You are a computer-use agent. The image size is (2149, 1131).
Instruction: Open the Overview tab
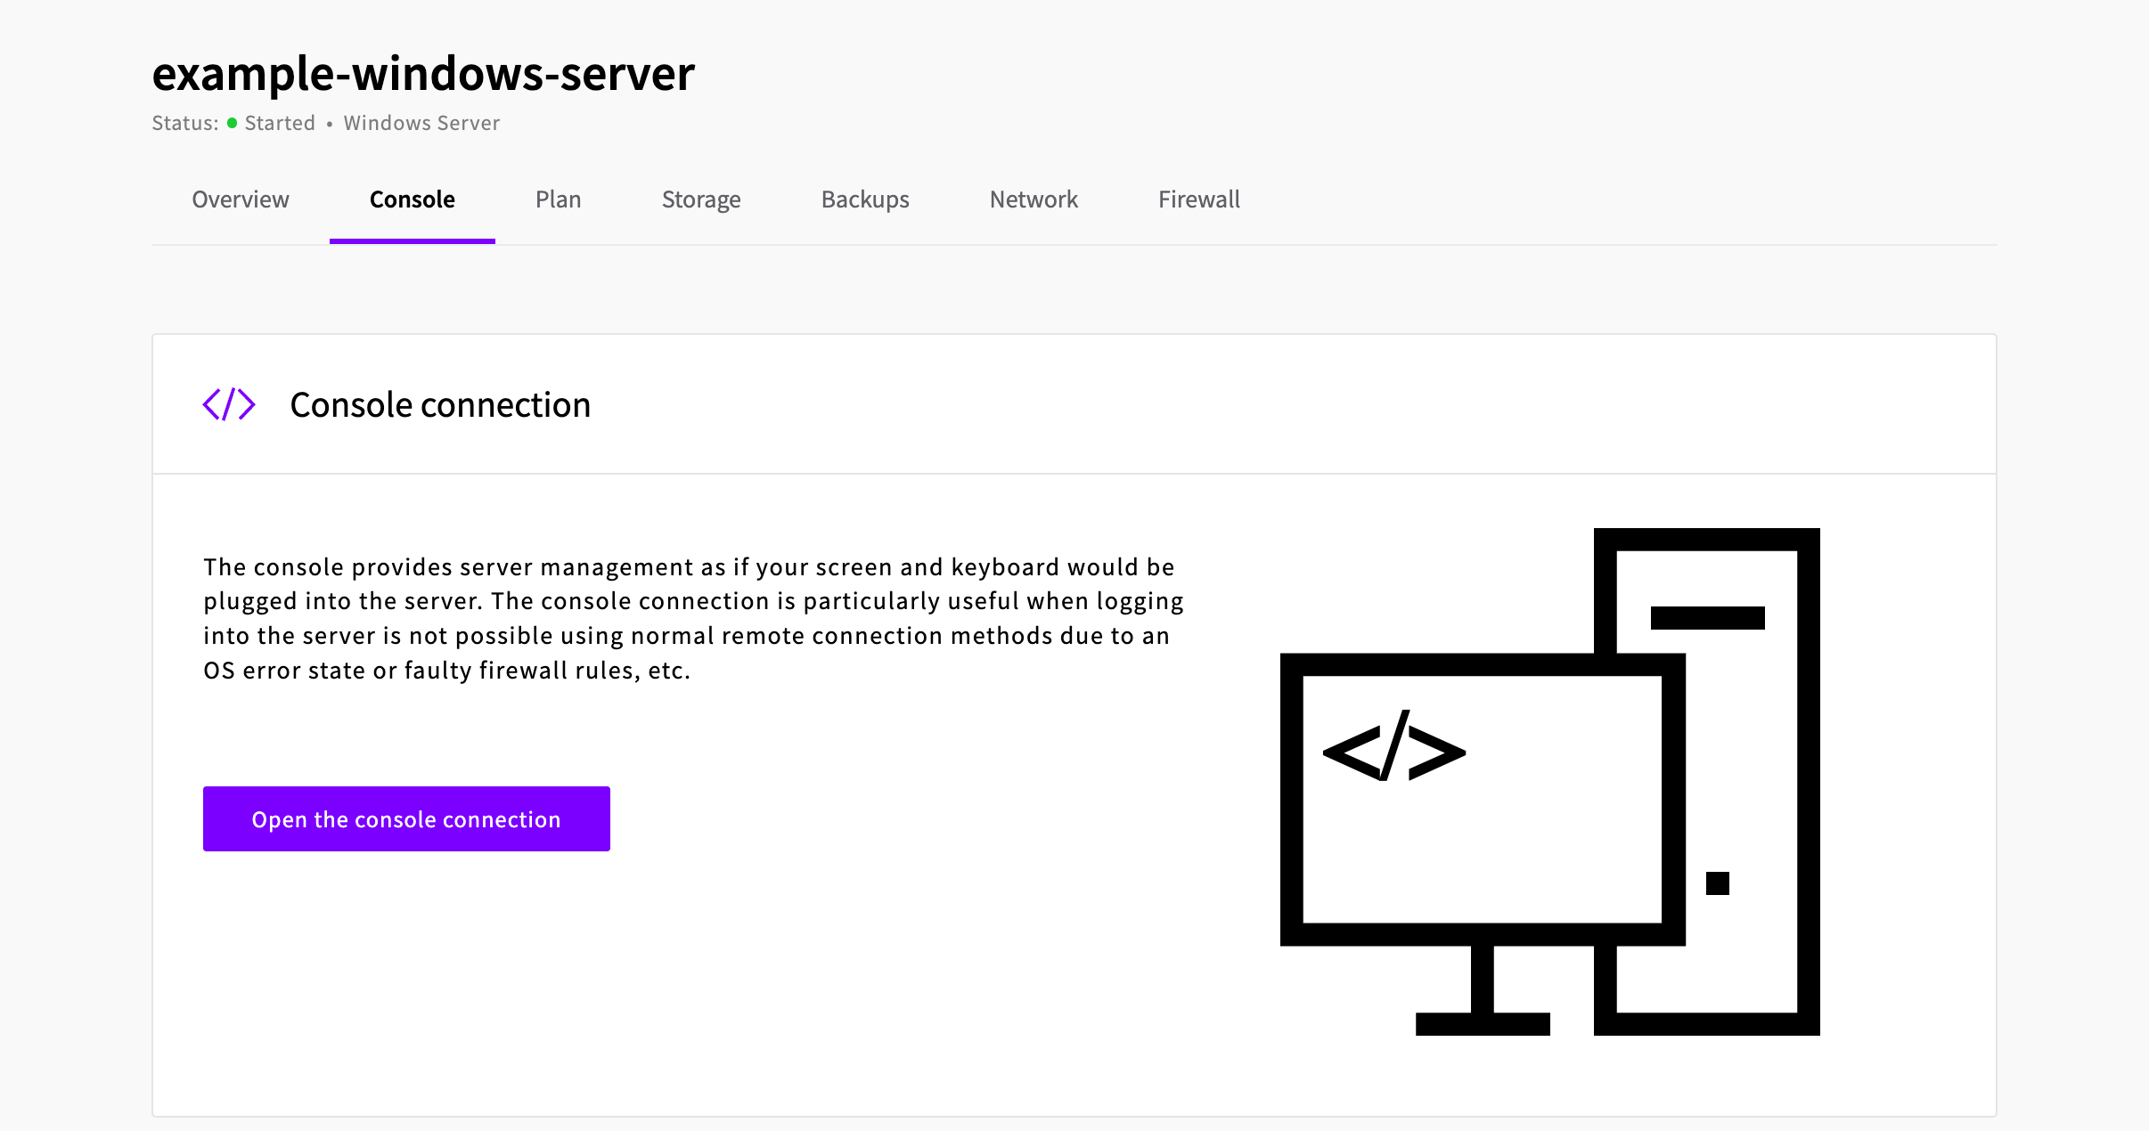[x=241, y=199]
